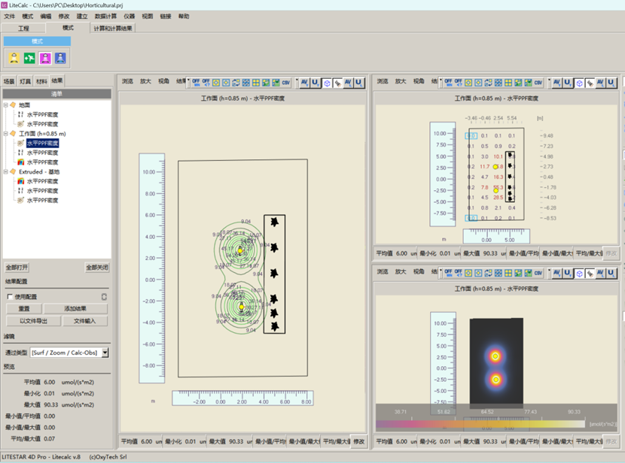The height and width of the screenshot is (463, 625).
Task: Click the OFF min icon in center view toolbar
Action: (x=195, y=83)
